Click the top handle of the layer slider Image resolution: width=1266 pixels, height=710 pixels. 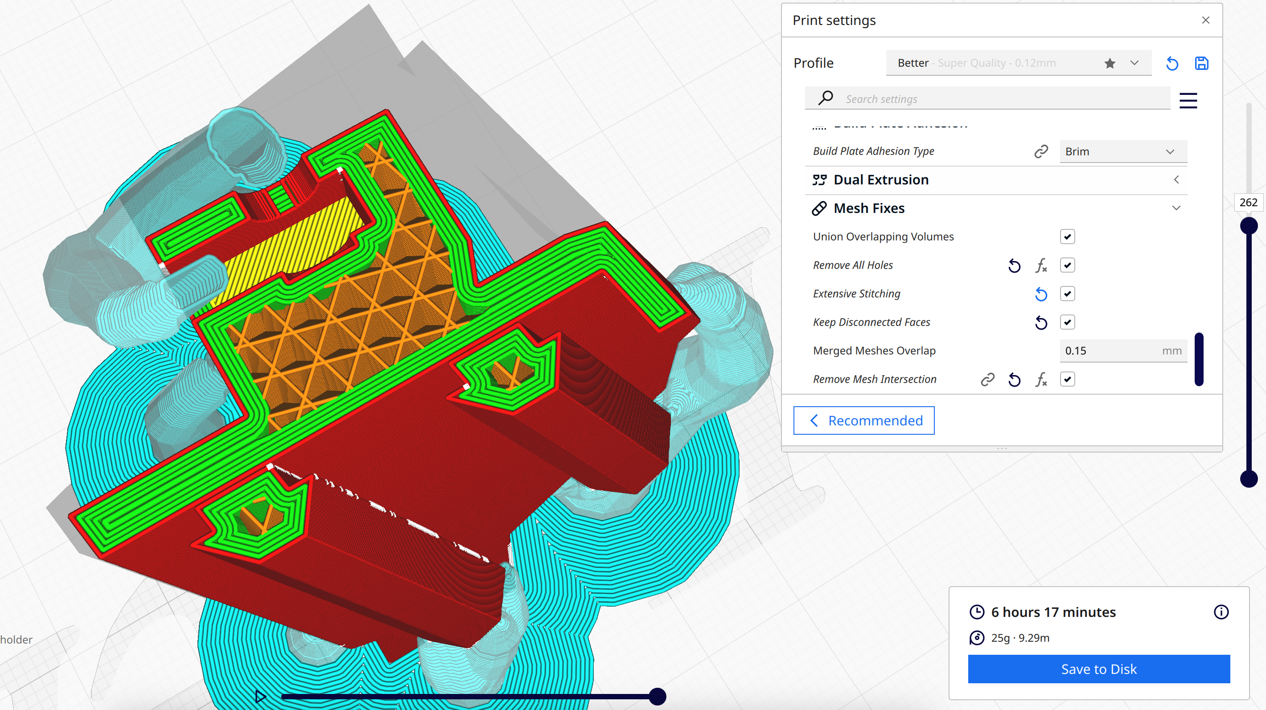pos(1248,226)
